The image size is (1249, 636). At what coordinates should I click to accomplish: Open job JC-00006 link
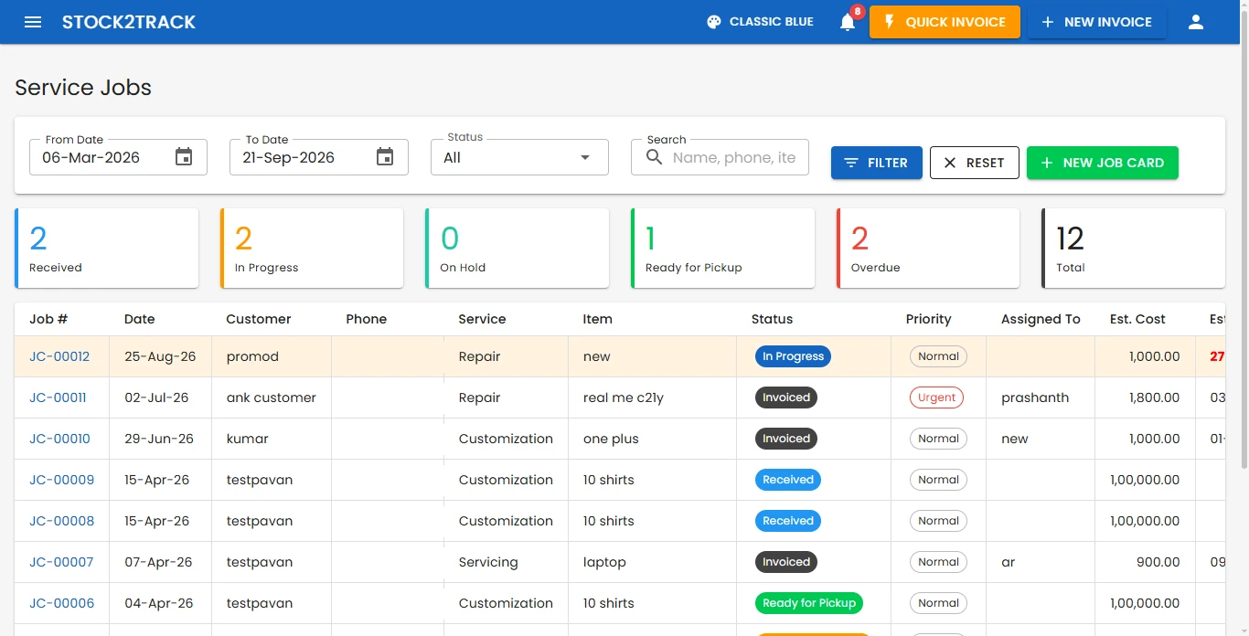[61, 603]
